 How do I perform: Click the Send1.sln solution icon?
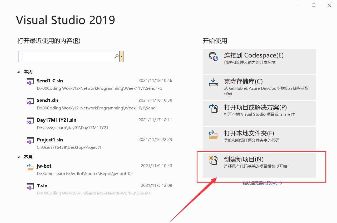click(30, 101)
